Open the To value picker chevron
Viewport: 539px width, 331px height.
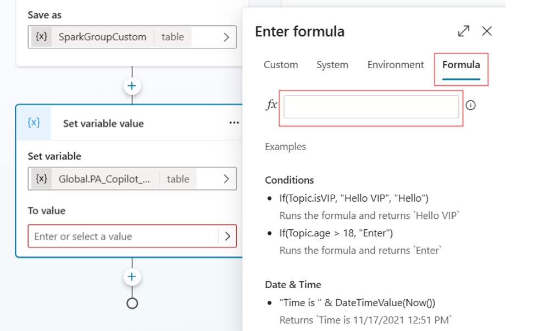tap(227, 236)
